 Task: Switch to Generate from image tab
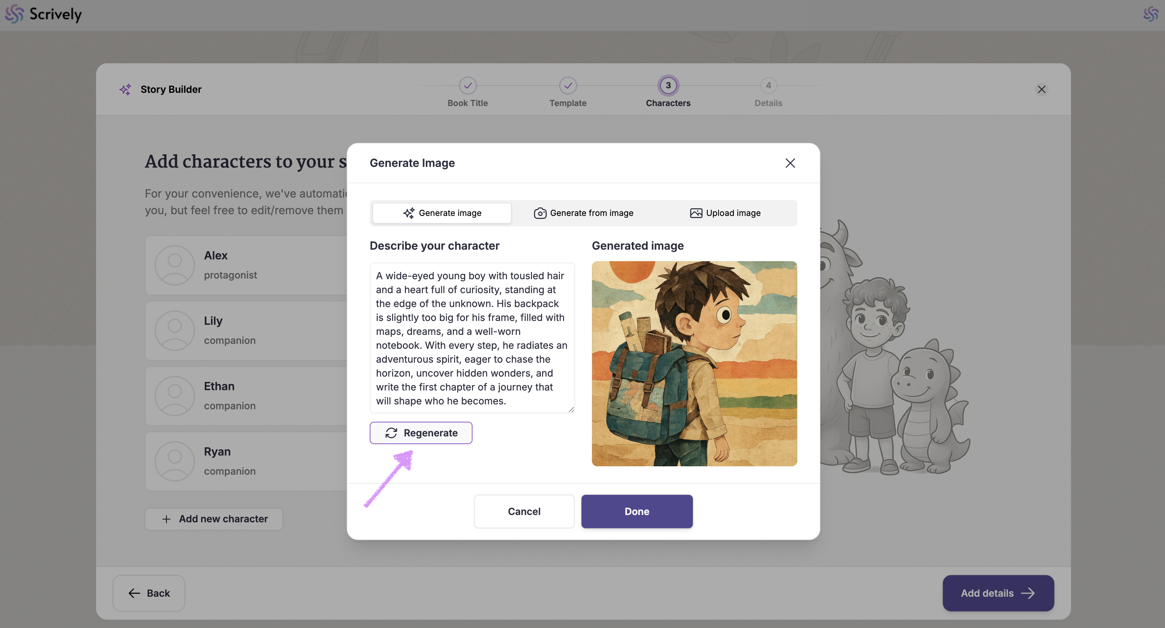[584, 213]
